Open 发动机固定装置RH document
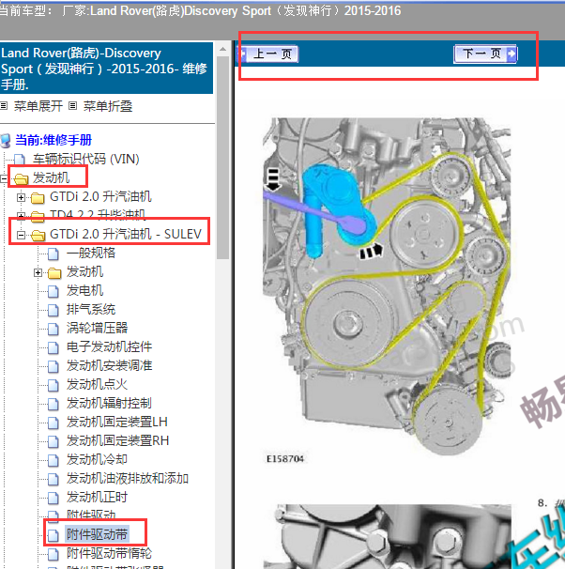Image resolution: width=565 pixels, height=569 pixels. (x=118, y=441)
